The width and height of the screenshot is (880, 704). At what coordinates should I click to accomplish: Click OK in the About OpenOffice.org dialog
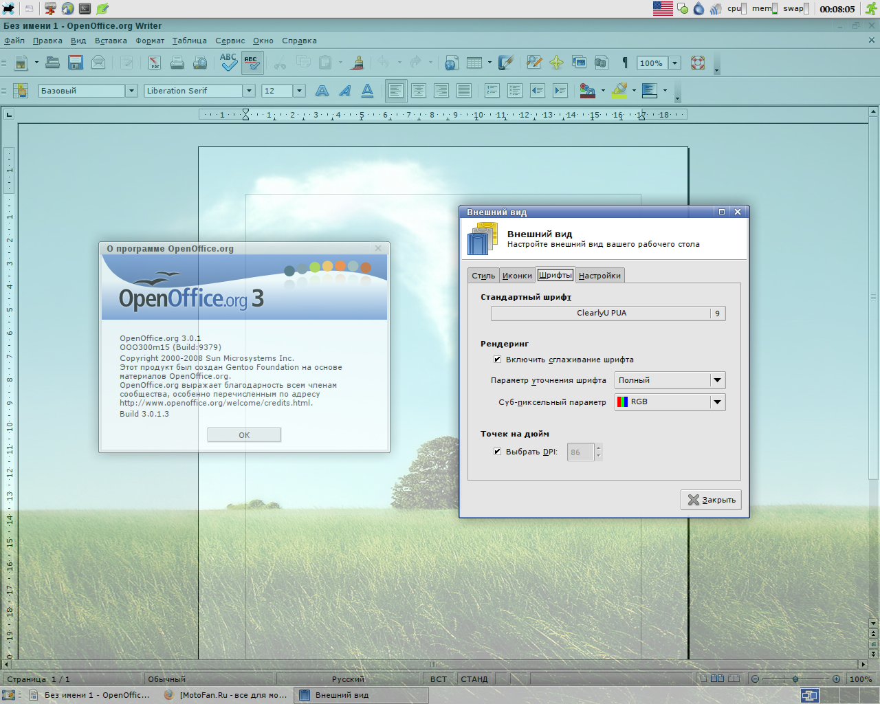244,435
